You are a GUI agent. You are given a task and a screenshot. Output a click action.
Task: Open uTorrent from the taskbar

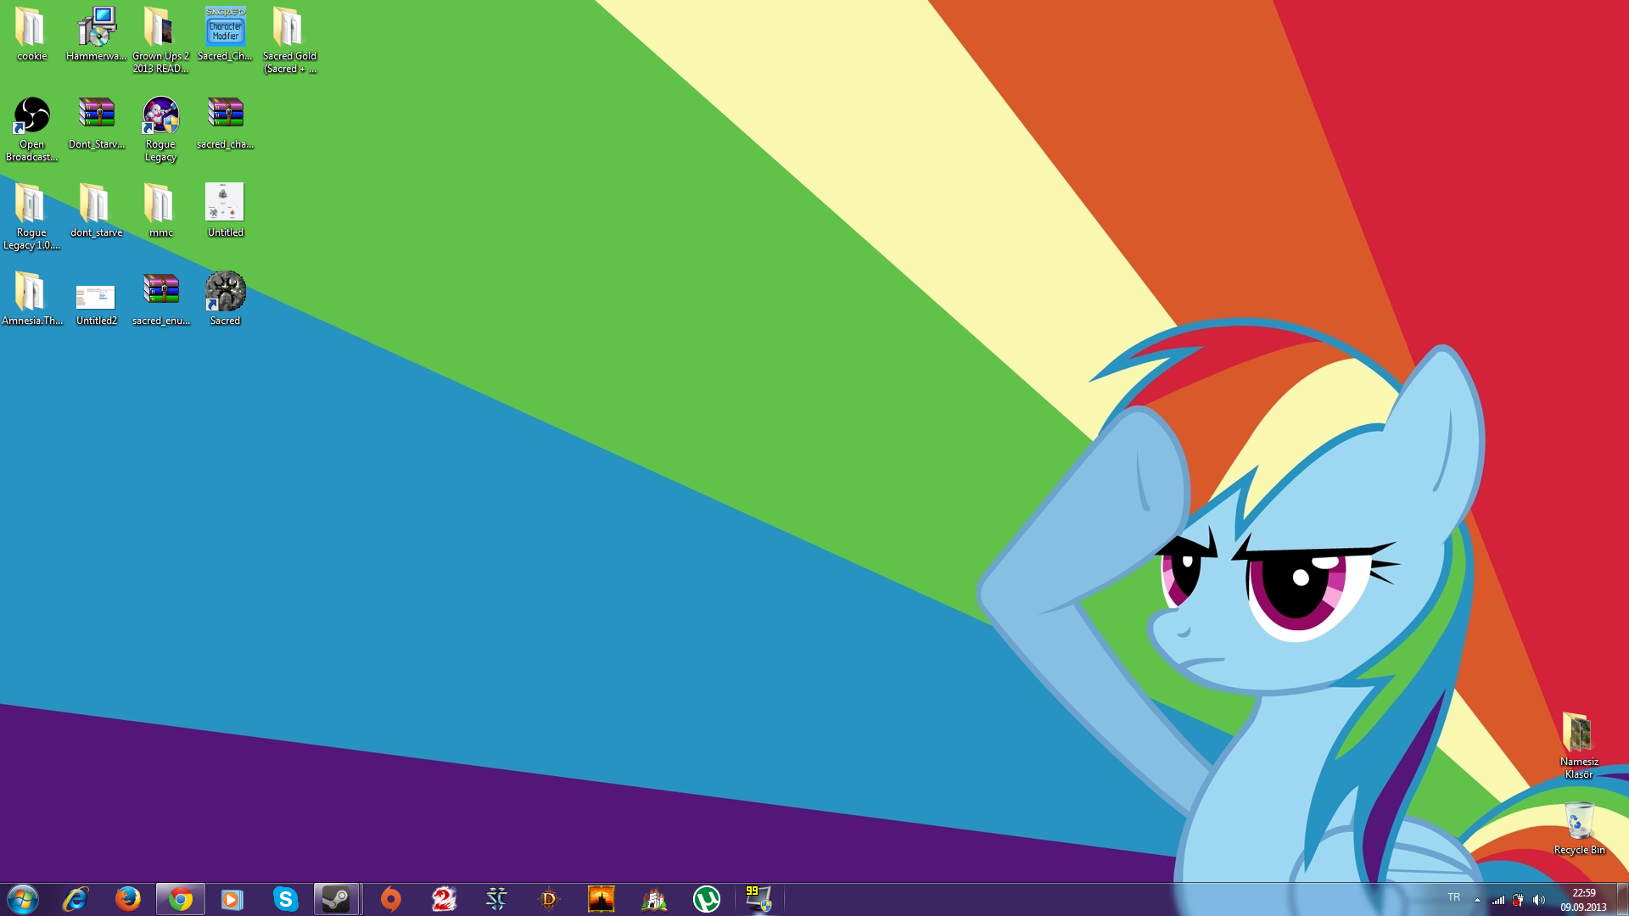point(707,899)
